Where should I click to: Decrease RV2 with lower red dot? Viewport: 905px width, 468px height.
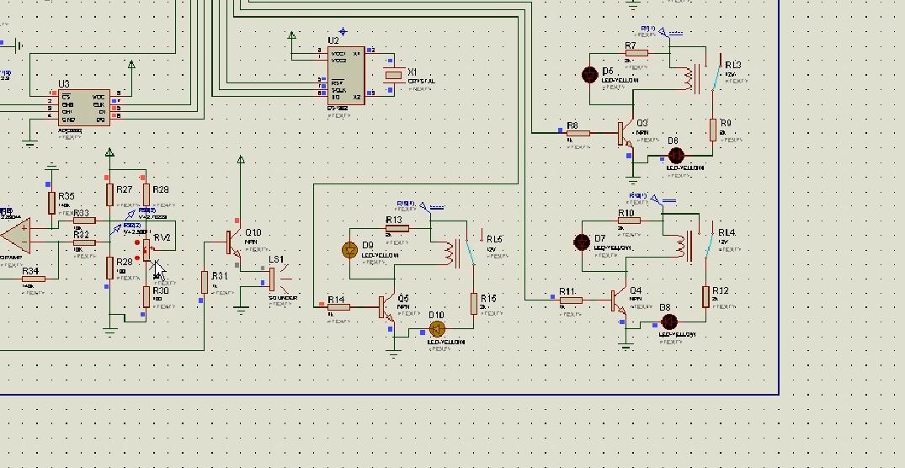[x=136, y=258]
